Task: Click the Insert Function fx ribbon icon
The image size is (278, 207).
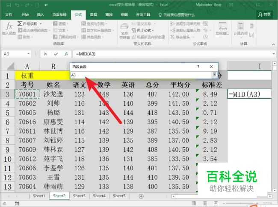Action: coord(9,28)
